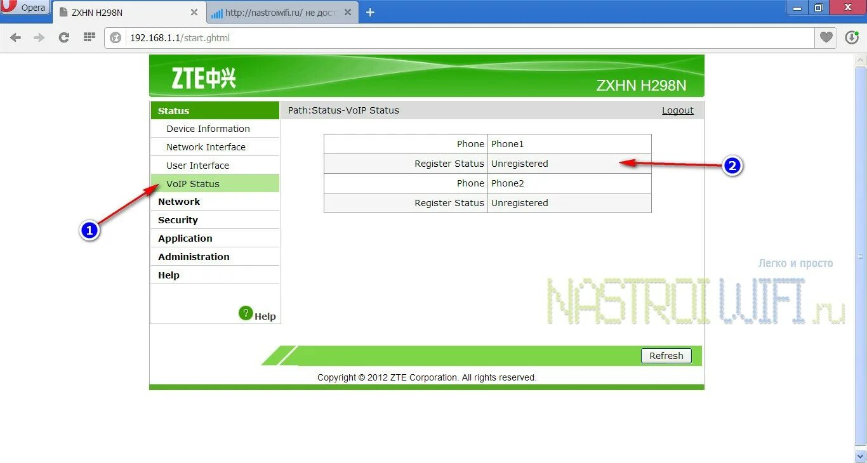Expand the Security section
The image size is (867, 463).
tap(178, 220)
